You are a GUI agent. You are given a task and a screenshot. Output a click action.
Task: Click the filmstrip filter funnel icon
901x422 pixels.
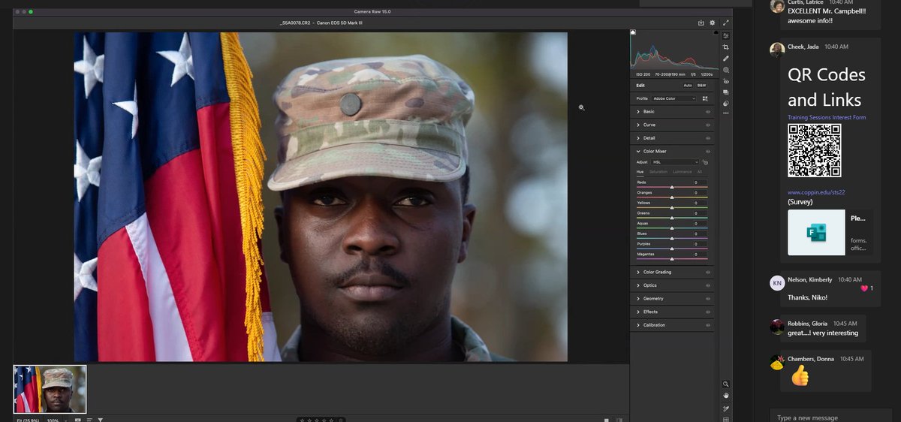coord(100,420)
